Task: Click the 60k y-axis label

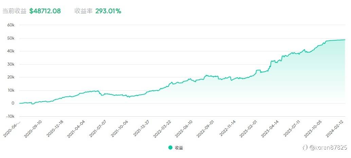Action: point(11,25)
